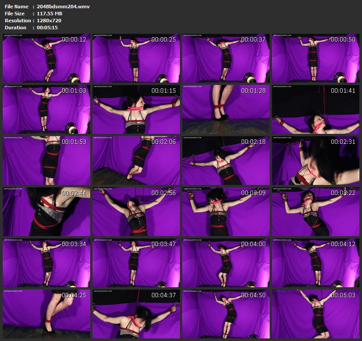362x341 pixels.
Task: Choose the frame timestamped 00:03:09
Action: tap(226, 212)
